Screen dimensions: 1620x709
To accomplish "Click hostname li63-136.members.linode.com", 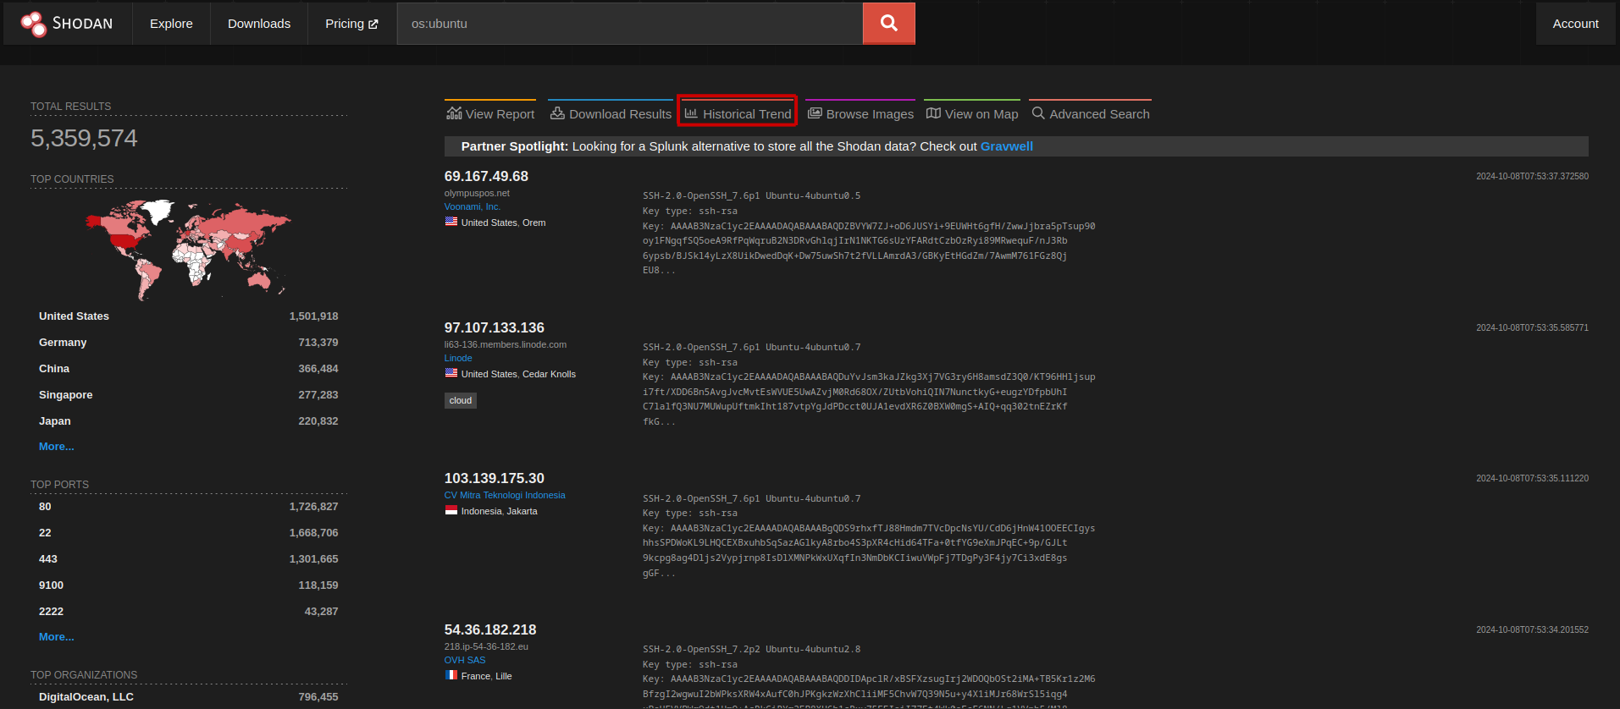I will click(x=506, y=344).
